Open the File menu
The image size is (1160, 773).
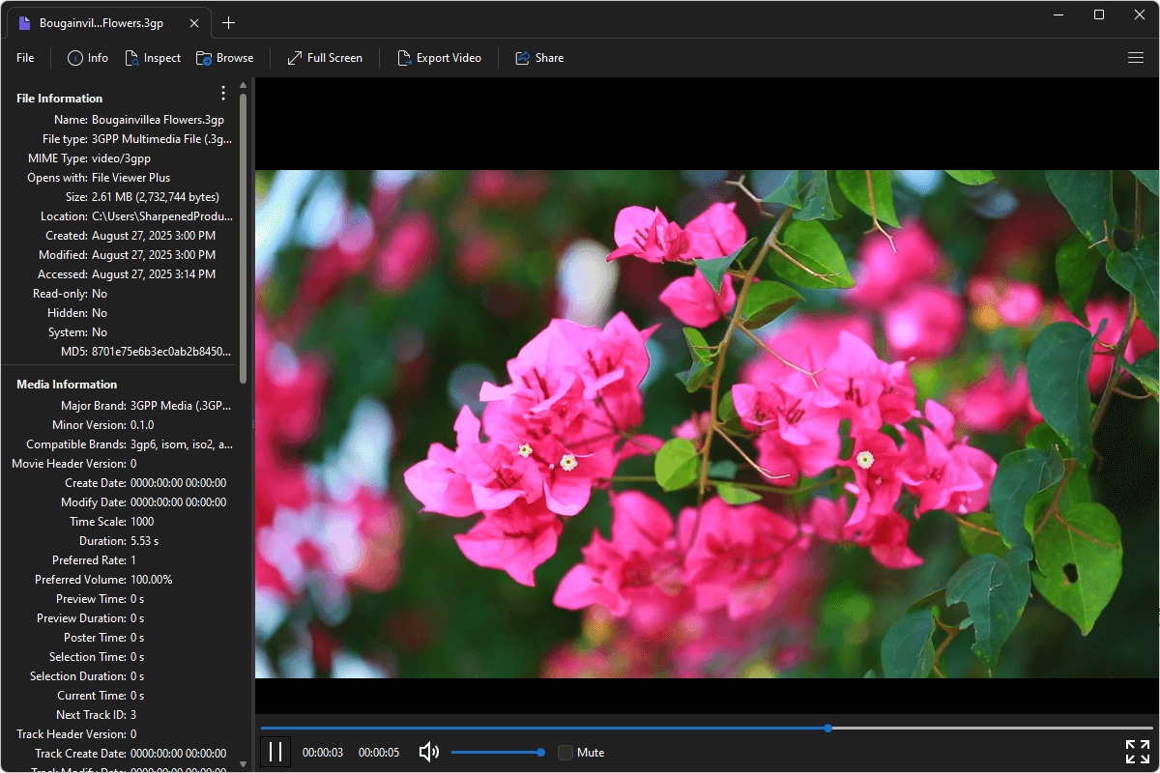click(x=25, y=58)
